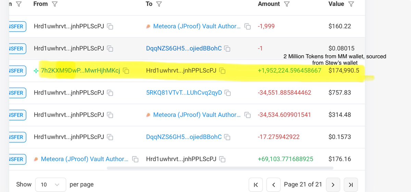Go to the next page
This screenshot has height=192, width=411.
click(333, 184)
